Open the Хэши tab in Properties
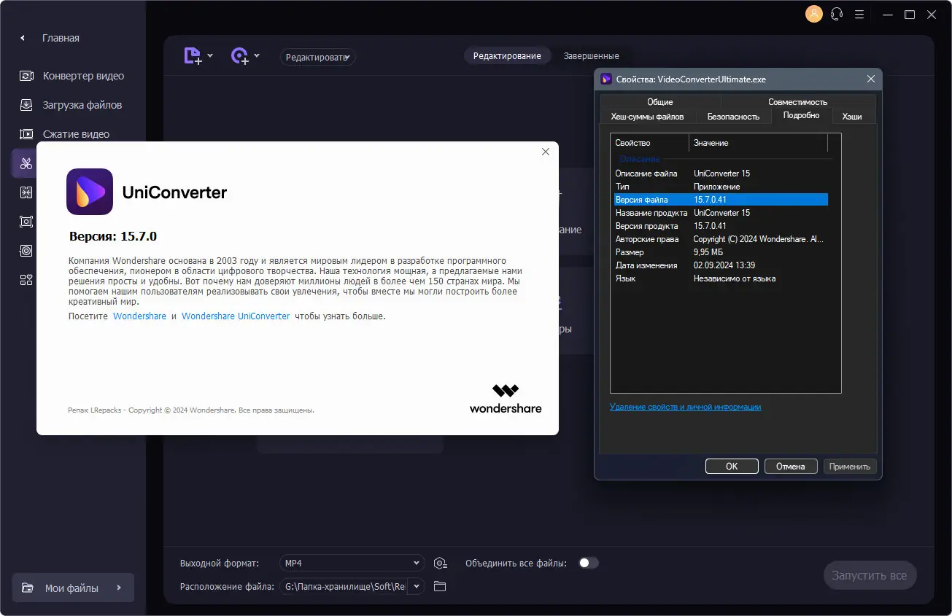The image size is (952, 616). 851,117
